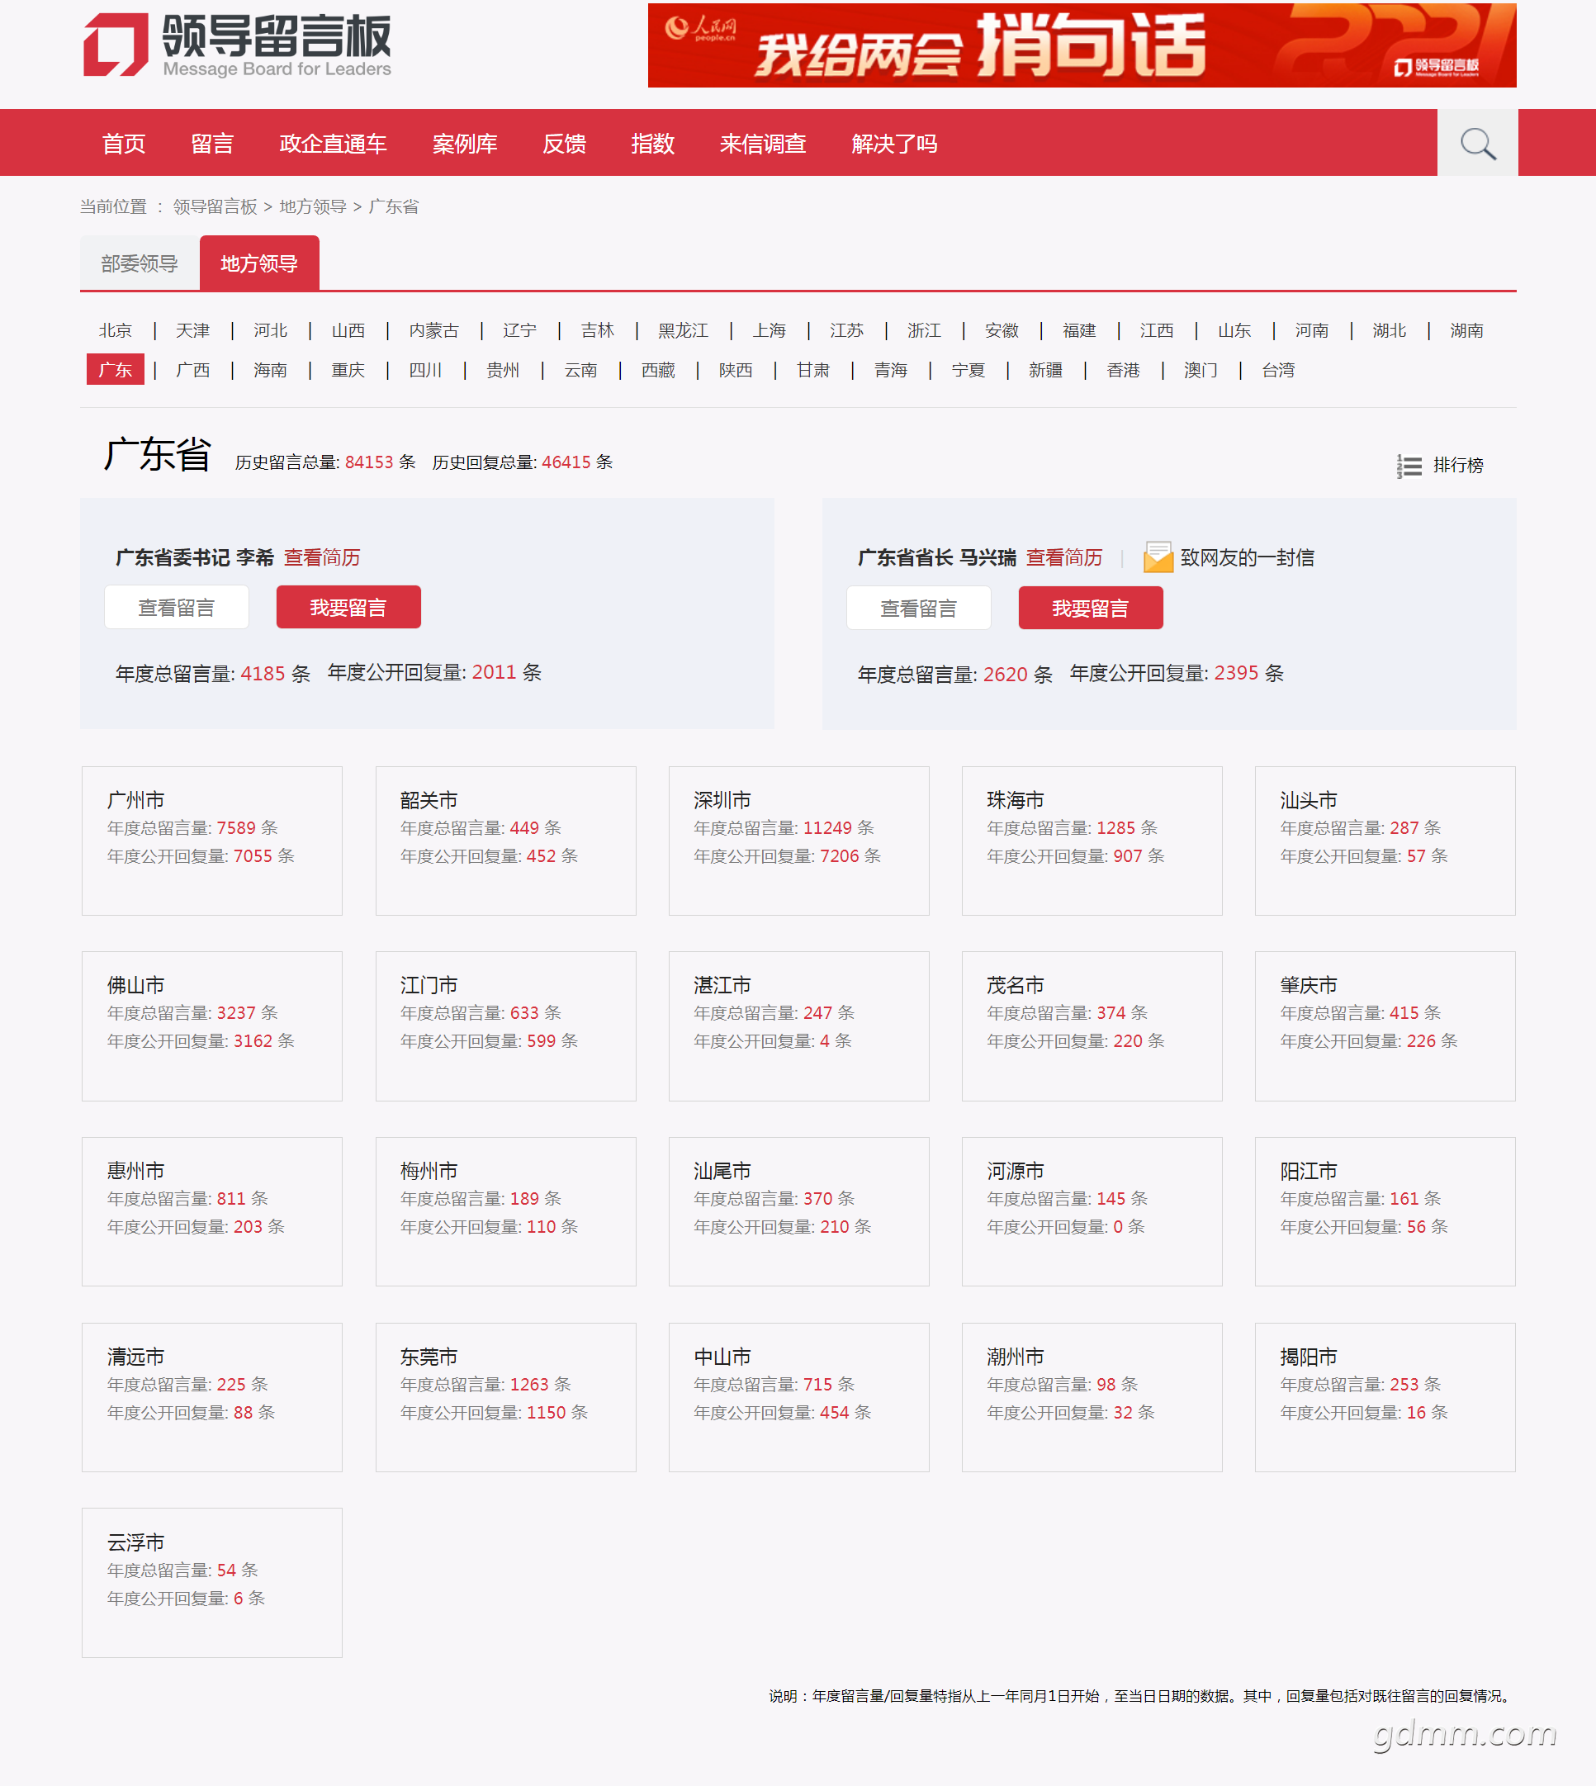Screen dimensions: 1596x1786
Task: Open the 反馈 menu item
Action: click(564, 144)
